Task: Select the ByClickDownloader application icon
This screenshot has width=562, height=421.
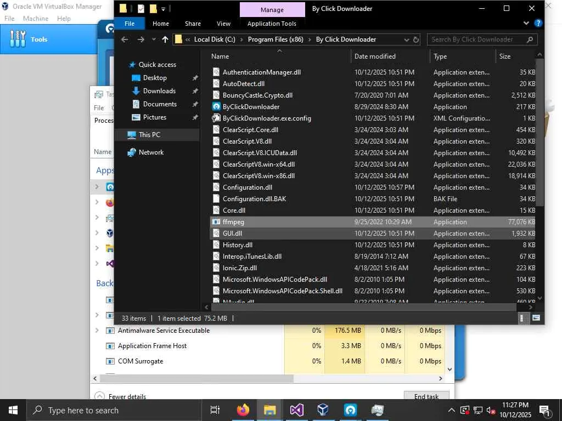Action: pyautogui.click(x=216, y=107)
